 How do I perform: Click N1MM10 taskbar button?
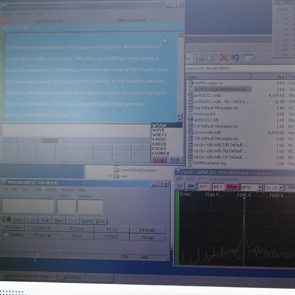click(86, 278)
